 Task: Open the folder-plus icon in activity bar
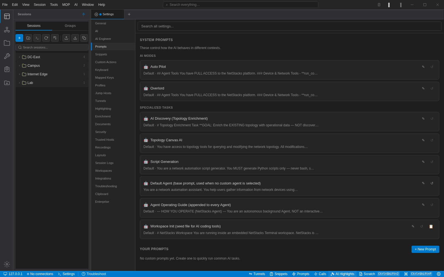pos(7,83)
